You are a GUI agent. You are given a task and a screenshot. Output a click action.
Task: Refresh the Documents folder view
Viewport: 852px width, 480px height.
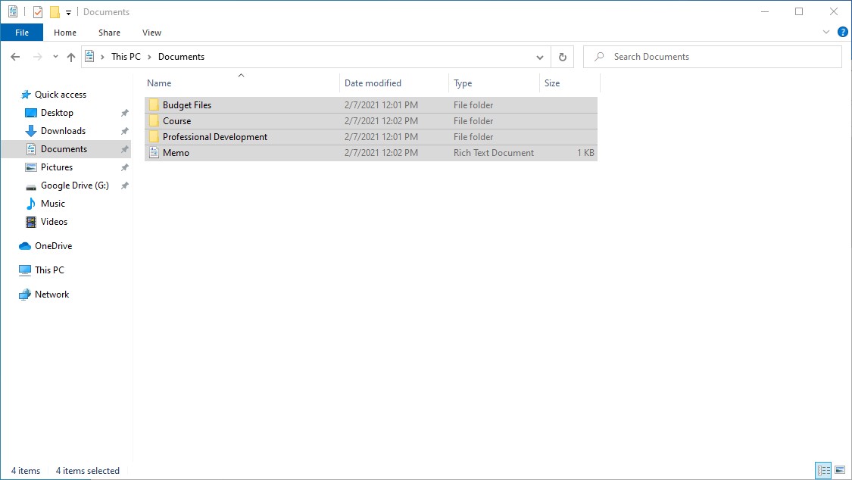(x=562, y=57)
